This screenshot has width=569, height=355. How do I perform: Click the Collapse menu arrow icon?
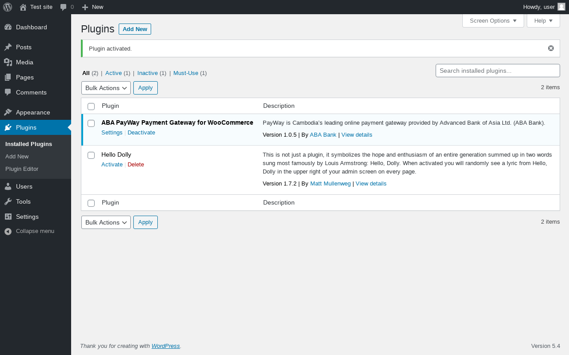(8, 231)
